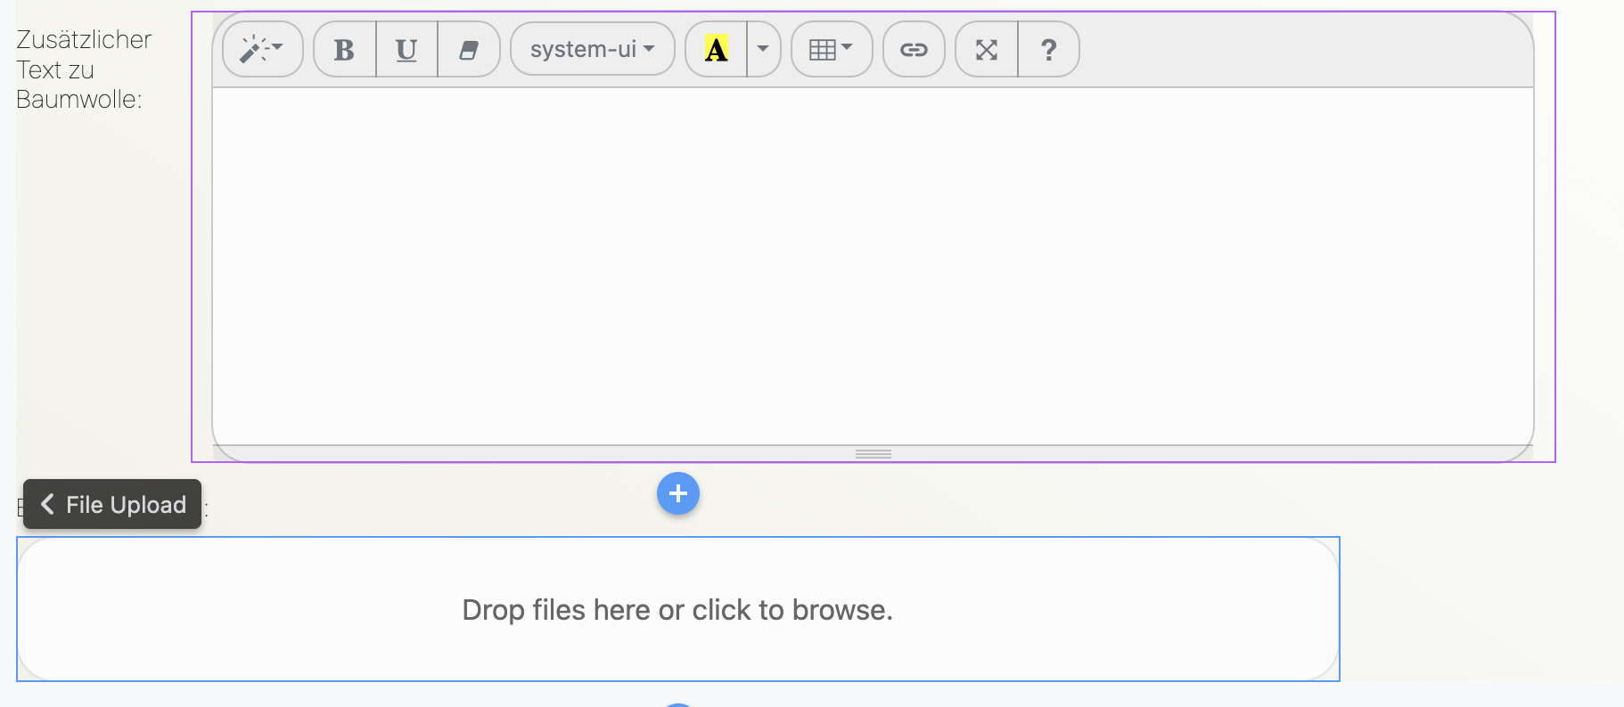Click the Zusätzlicher Text zu Baumwolle label
This screenshot has height=707, width=1624.
tap(84, 69)
